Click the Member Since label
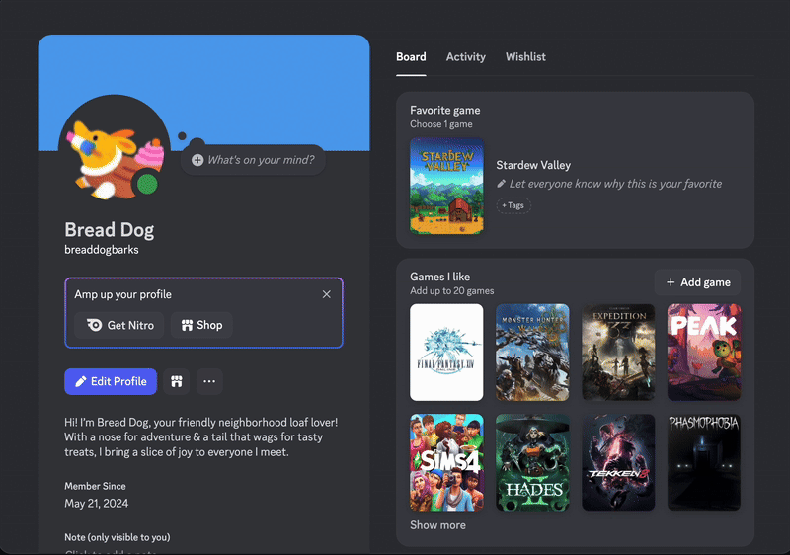 click(95, 486)
